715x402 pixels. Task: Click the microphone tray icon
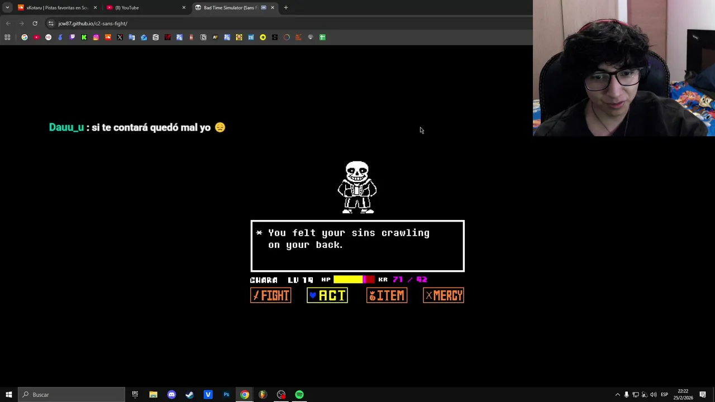tap(626, 395)
